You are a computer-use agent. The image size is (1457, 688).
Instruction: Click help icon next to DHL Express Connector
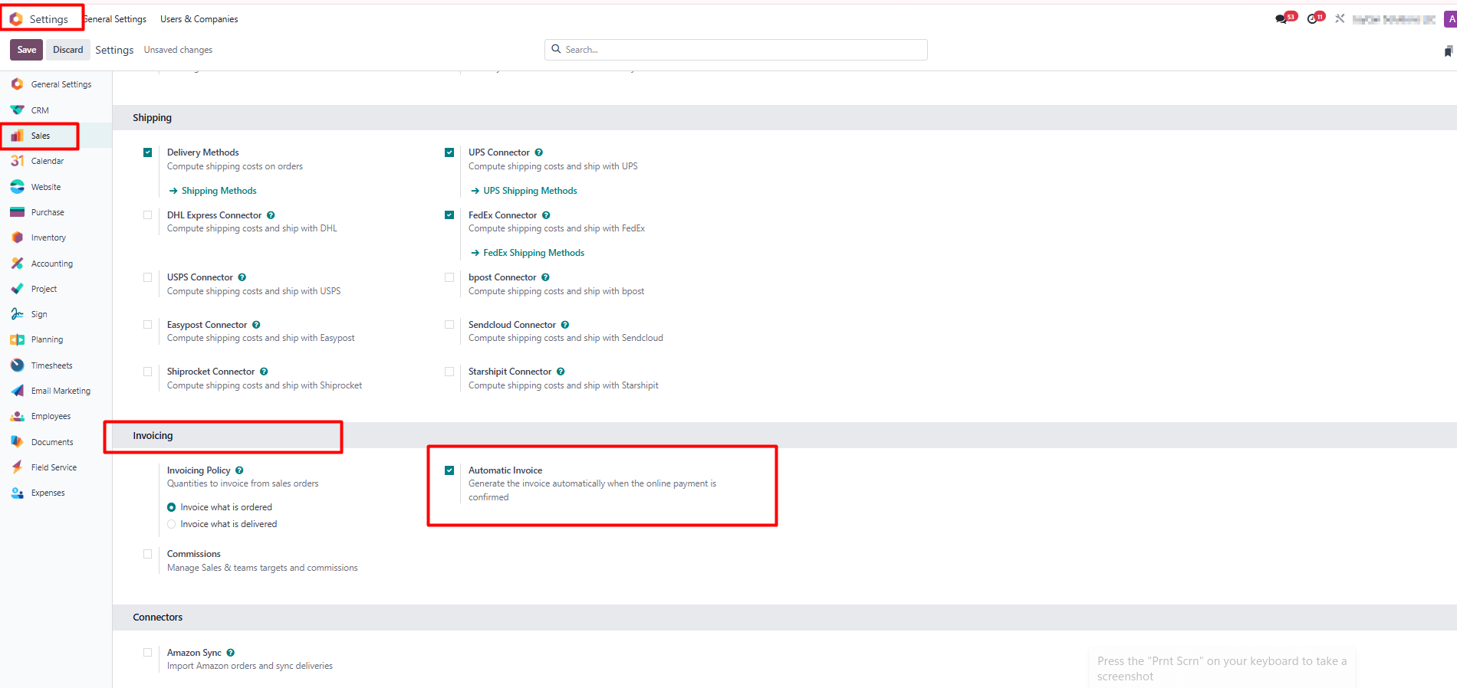click(271, 215)
